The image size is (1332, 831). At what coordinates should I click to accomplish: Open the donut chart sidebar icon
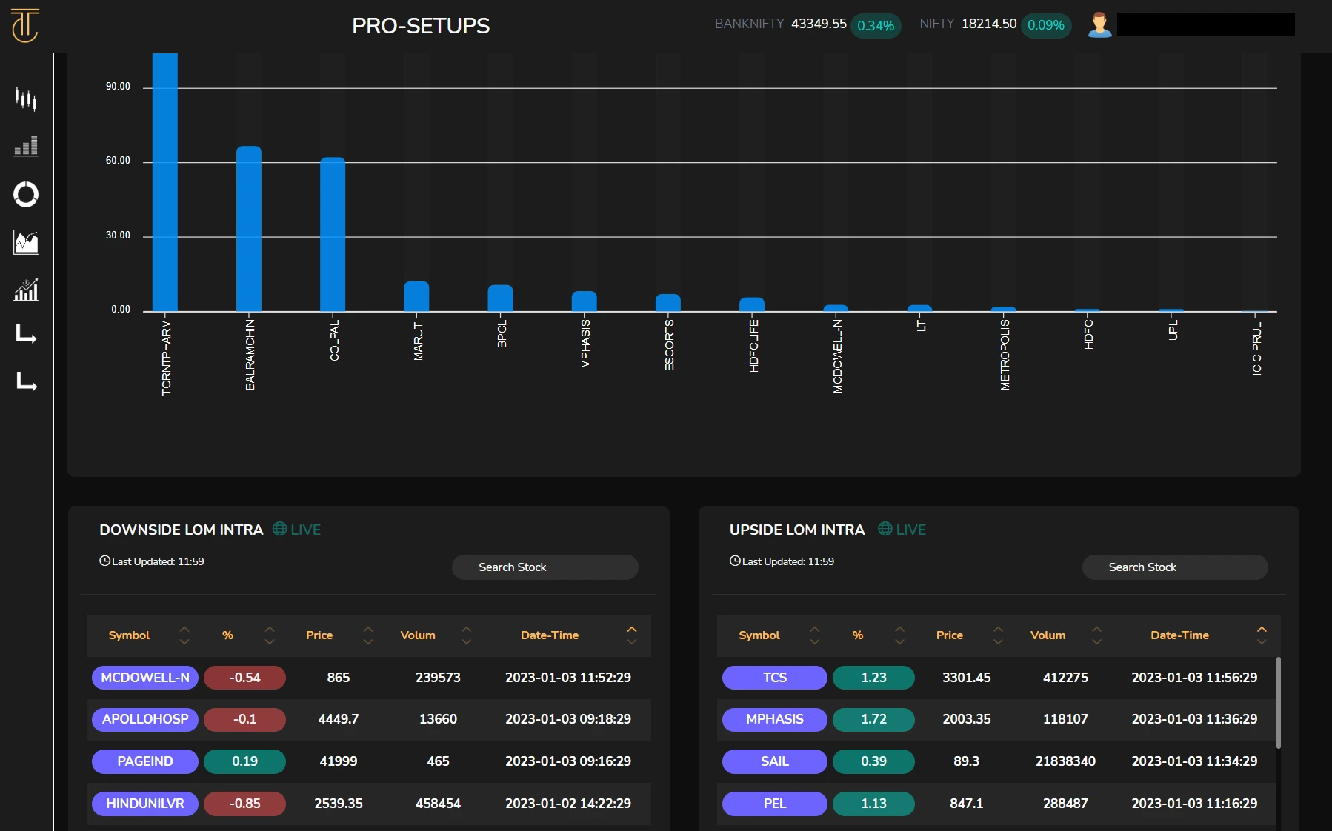click(26, 194)
